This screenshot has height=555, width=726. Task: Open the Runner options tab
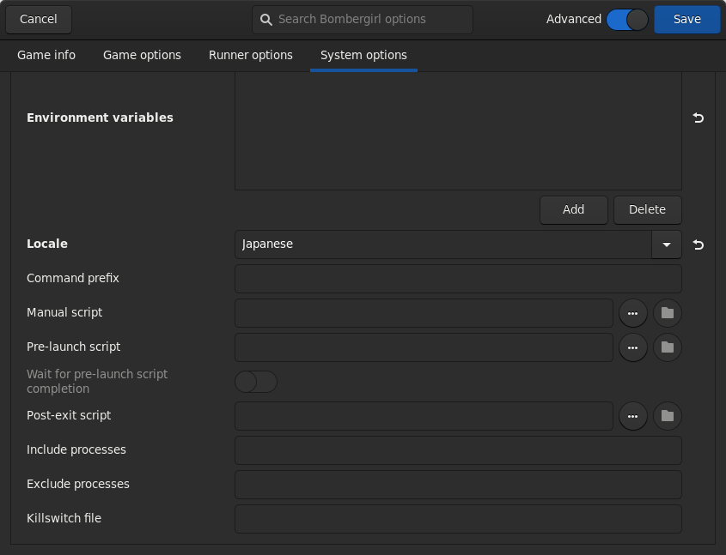tap(250, 55)
